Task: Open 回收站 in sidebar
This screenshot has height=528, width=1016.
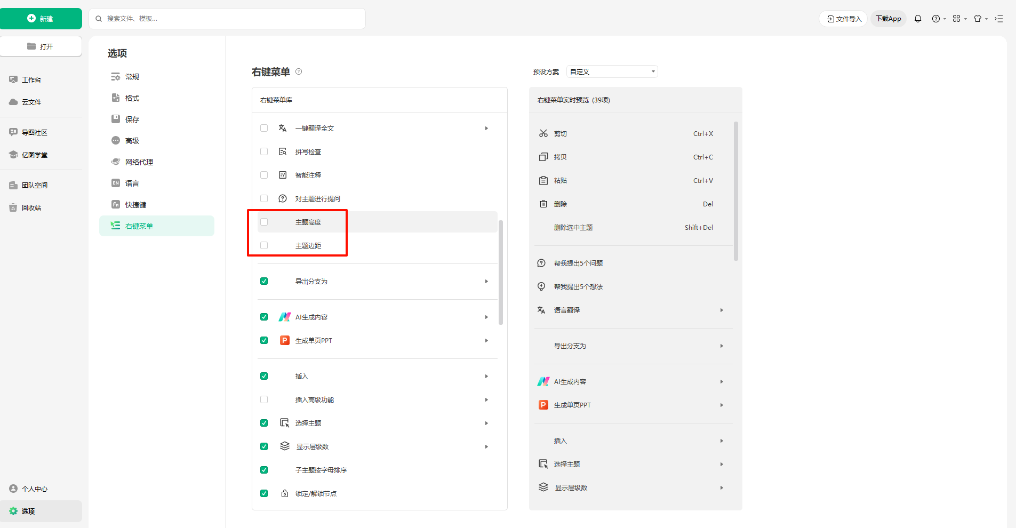Action: (x=41, y=207)
